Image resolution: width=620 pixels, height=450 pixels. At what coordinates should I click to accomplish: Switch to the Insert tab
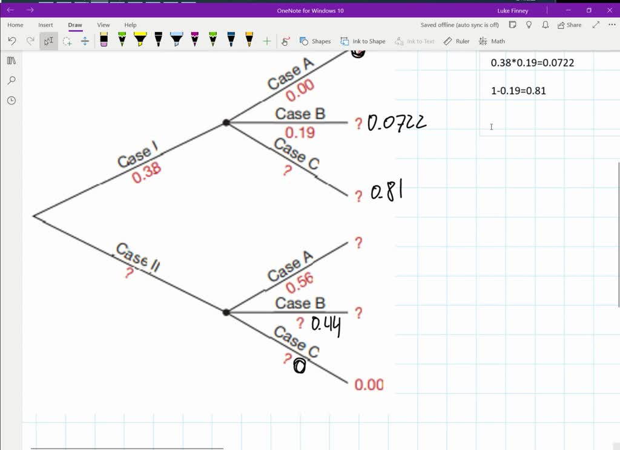(x=45, y=25)
